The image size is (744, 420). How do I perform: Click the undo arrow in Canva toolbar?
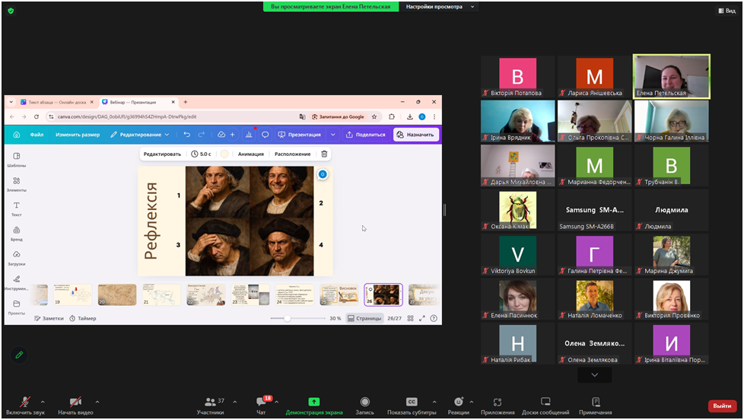(186, 135)
